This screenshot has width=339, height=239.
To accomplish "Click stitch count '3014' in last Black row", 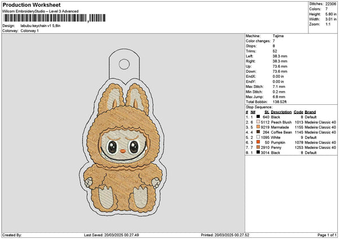I will [265, 153].
